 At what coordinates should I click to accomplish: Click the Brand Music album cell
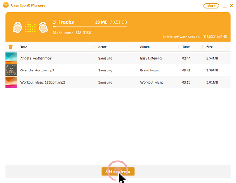[x=149, y=70]
